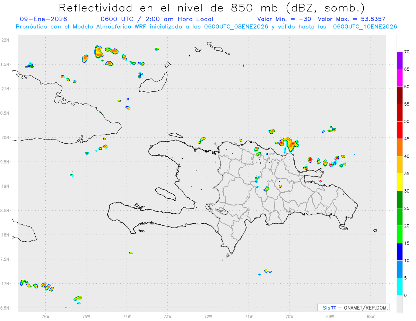Viewport: 416px width, 321px height.
Task: Choose the dark green 25–30 dBZ swatch
Action: (400, 200)
